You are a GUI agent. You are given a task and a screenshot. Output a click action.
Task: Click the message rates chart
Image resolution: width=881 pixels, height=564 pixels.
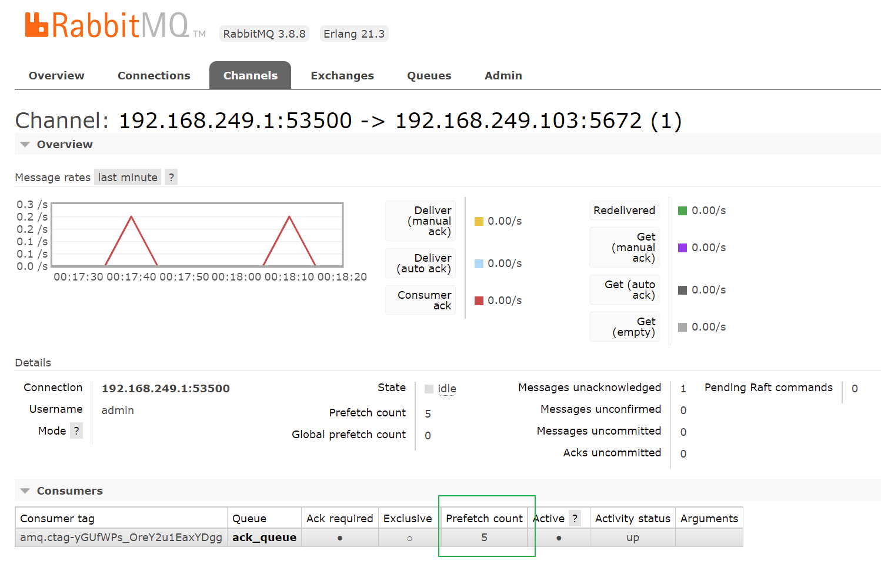click(198, 235)
